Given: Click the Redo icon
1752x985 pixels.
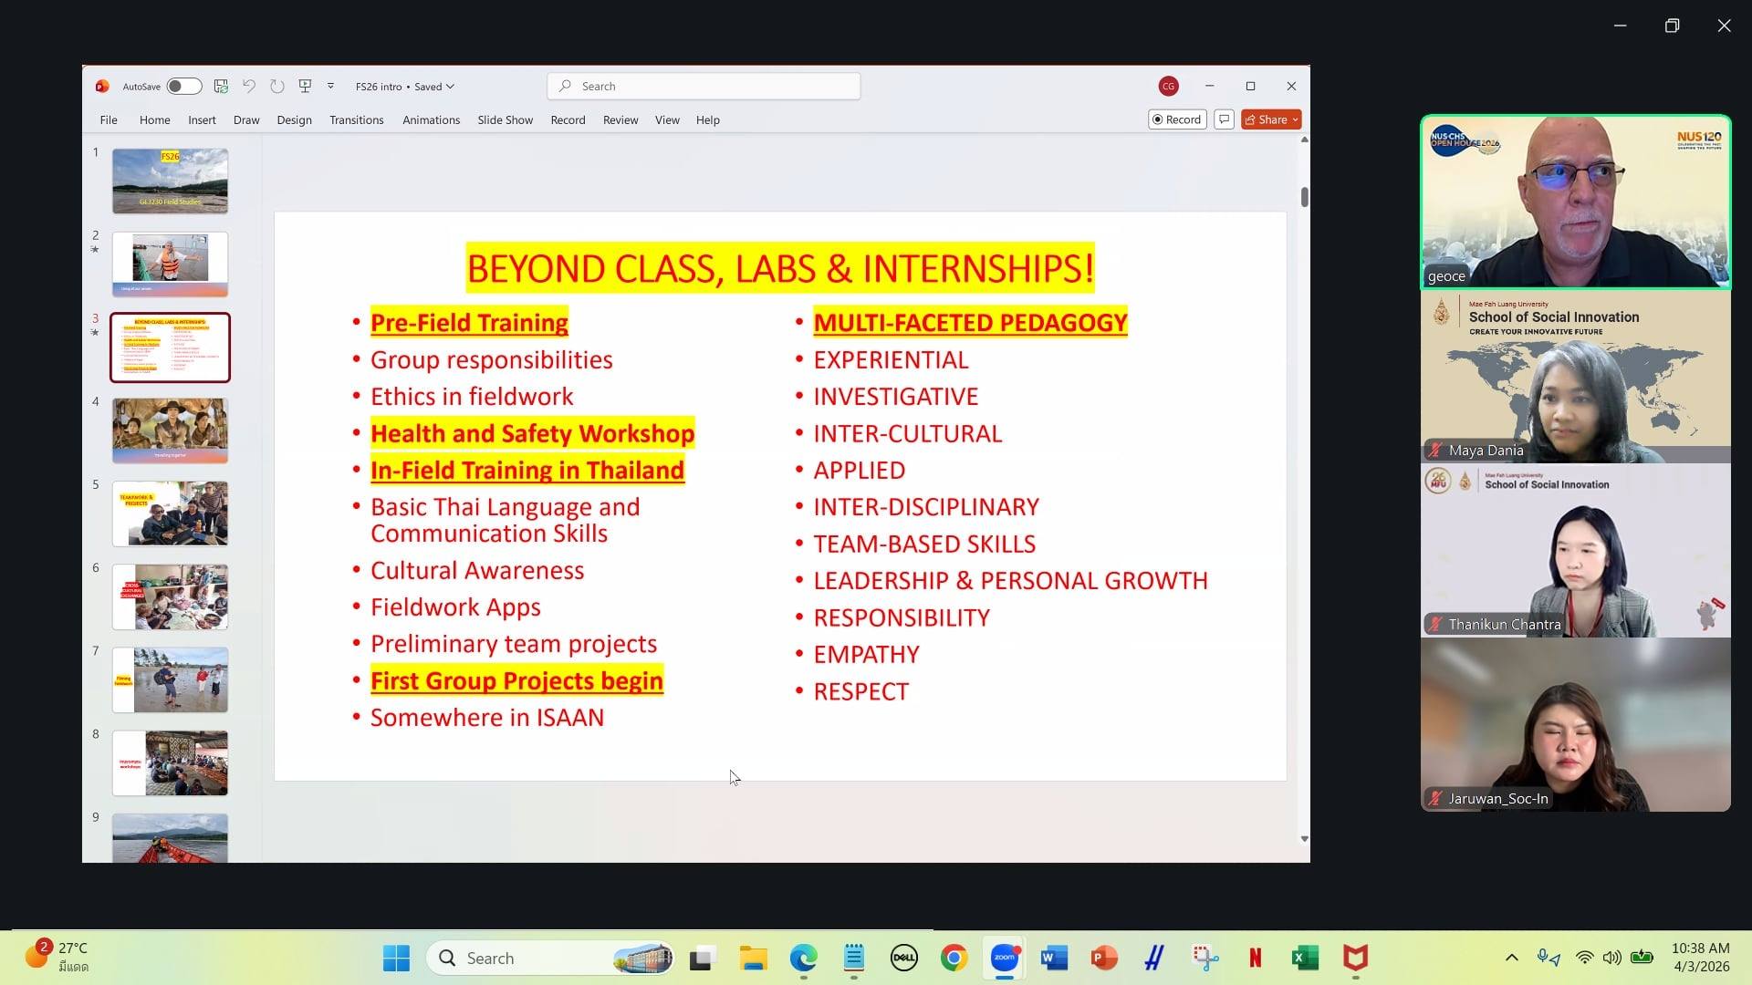Looking at the screenshot, I should [x=277, y=86].
